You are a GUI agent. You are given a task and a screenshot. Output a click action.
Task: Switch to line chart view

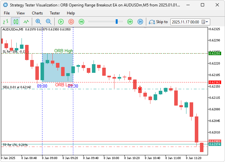[x=26, y=22]
